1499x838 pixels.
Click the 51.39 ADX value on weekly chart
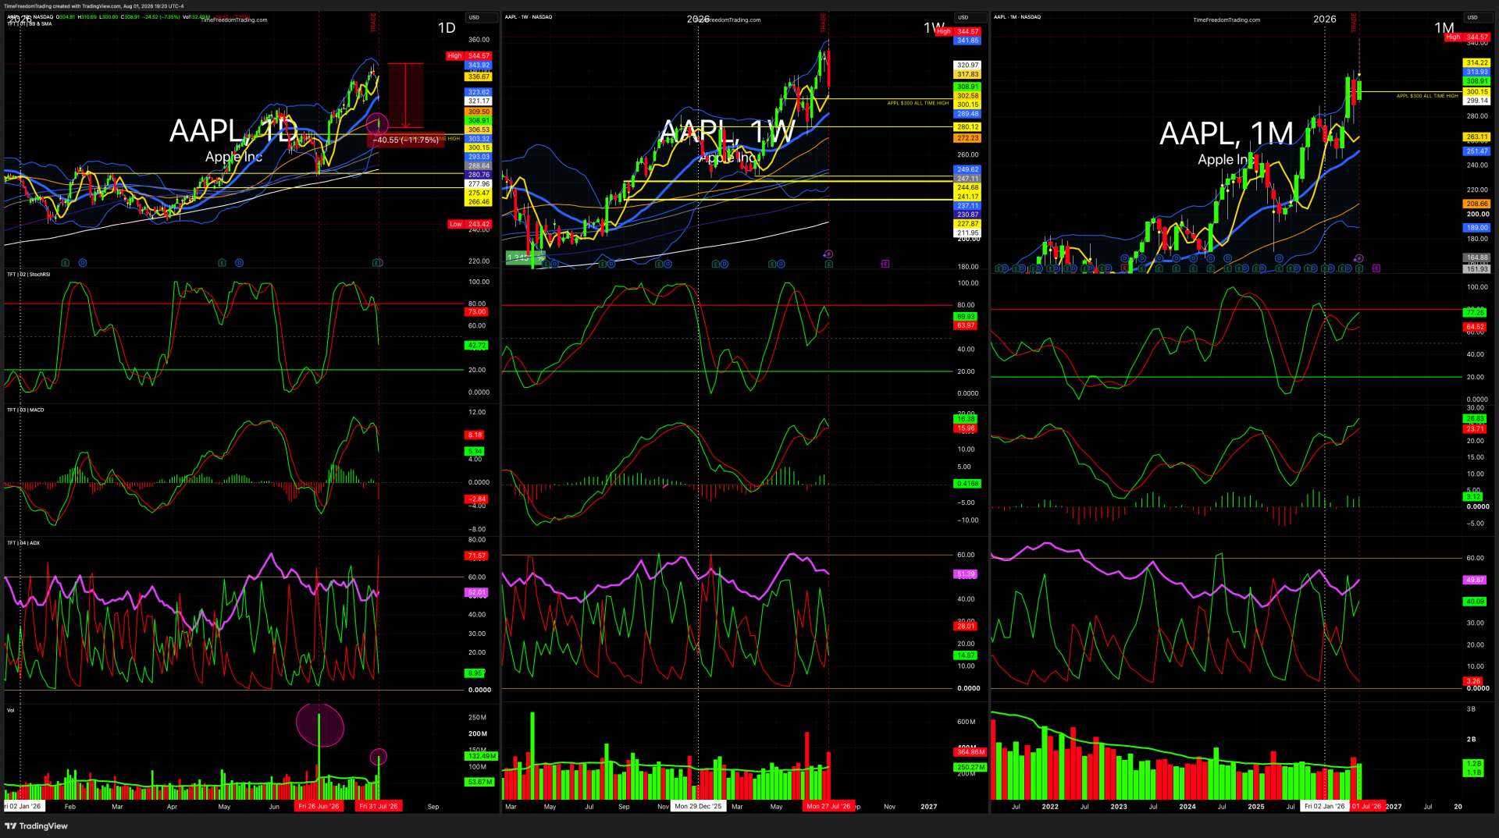pyautogui.click(x=966, y=574)
